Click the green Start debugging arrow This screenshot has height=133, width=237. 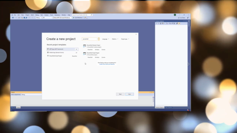coord(74,18)
